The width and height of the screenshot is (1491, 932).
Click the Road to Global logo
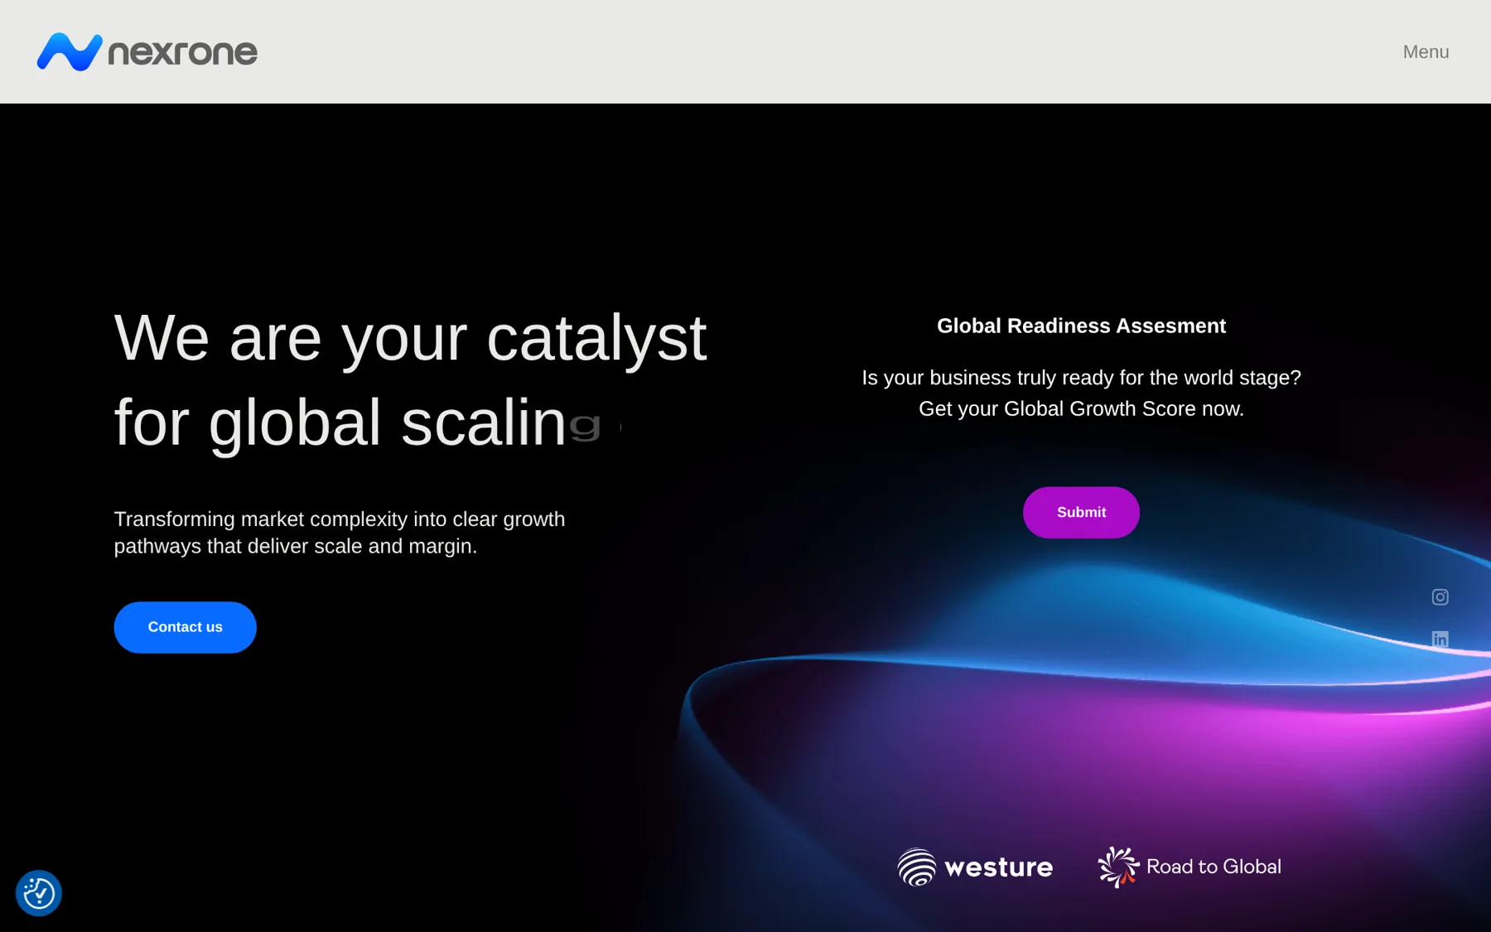[x=1189, y=867]
